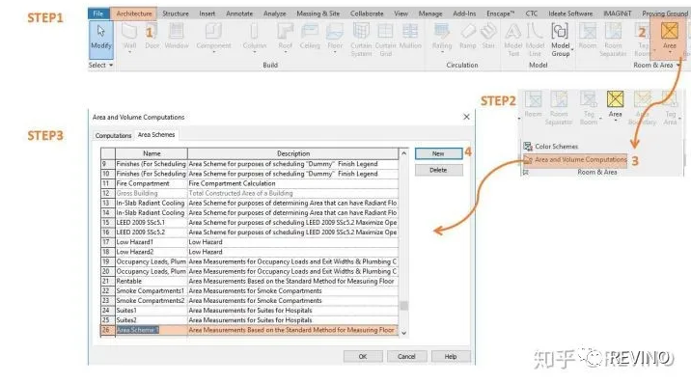Open the Collaborate ribbon tab
Screen dimensions: 691x383
click(x=367, y=14)
